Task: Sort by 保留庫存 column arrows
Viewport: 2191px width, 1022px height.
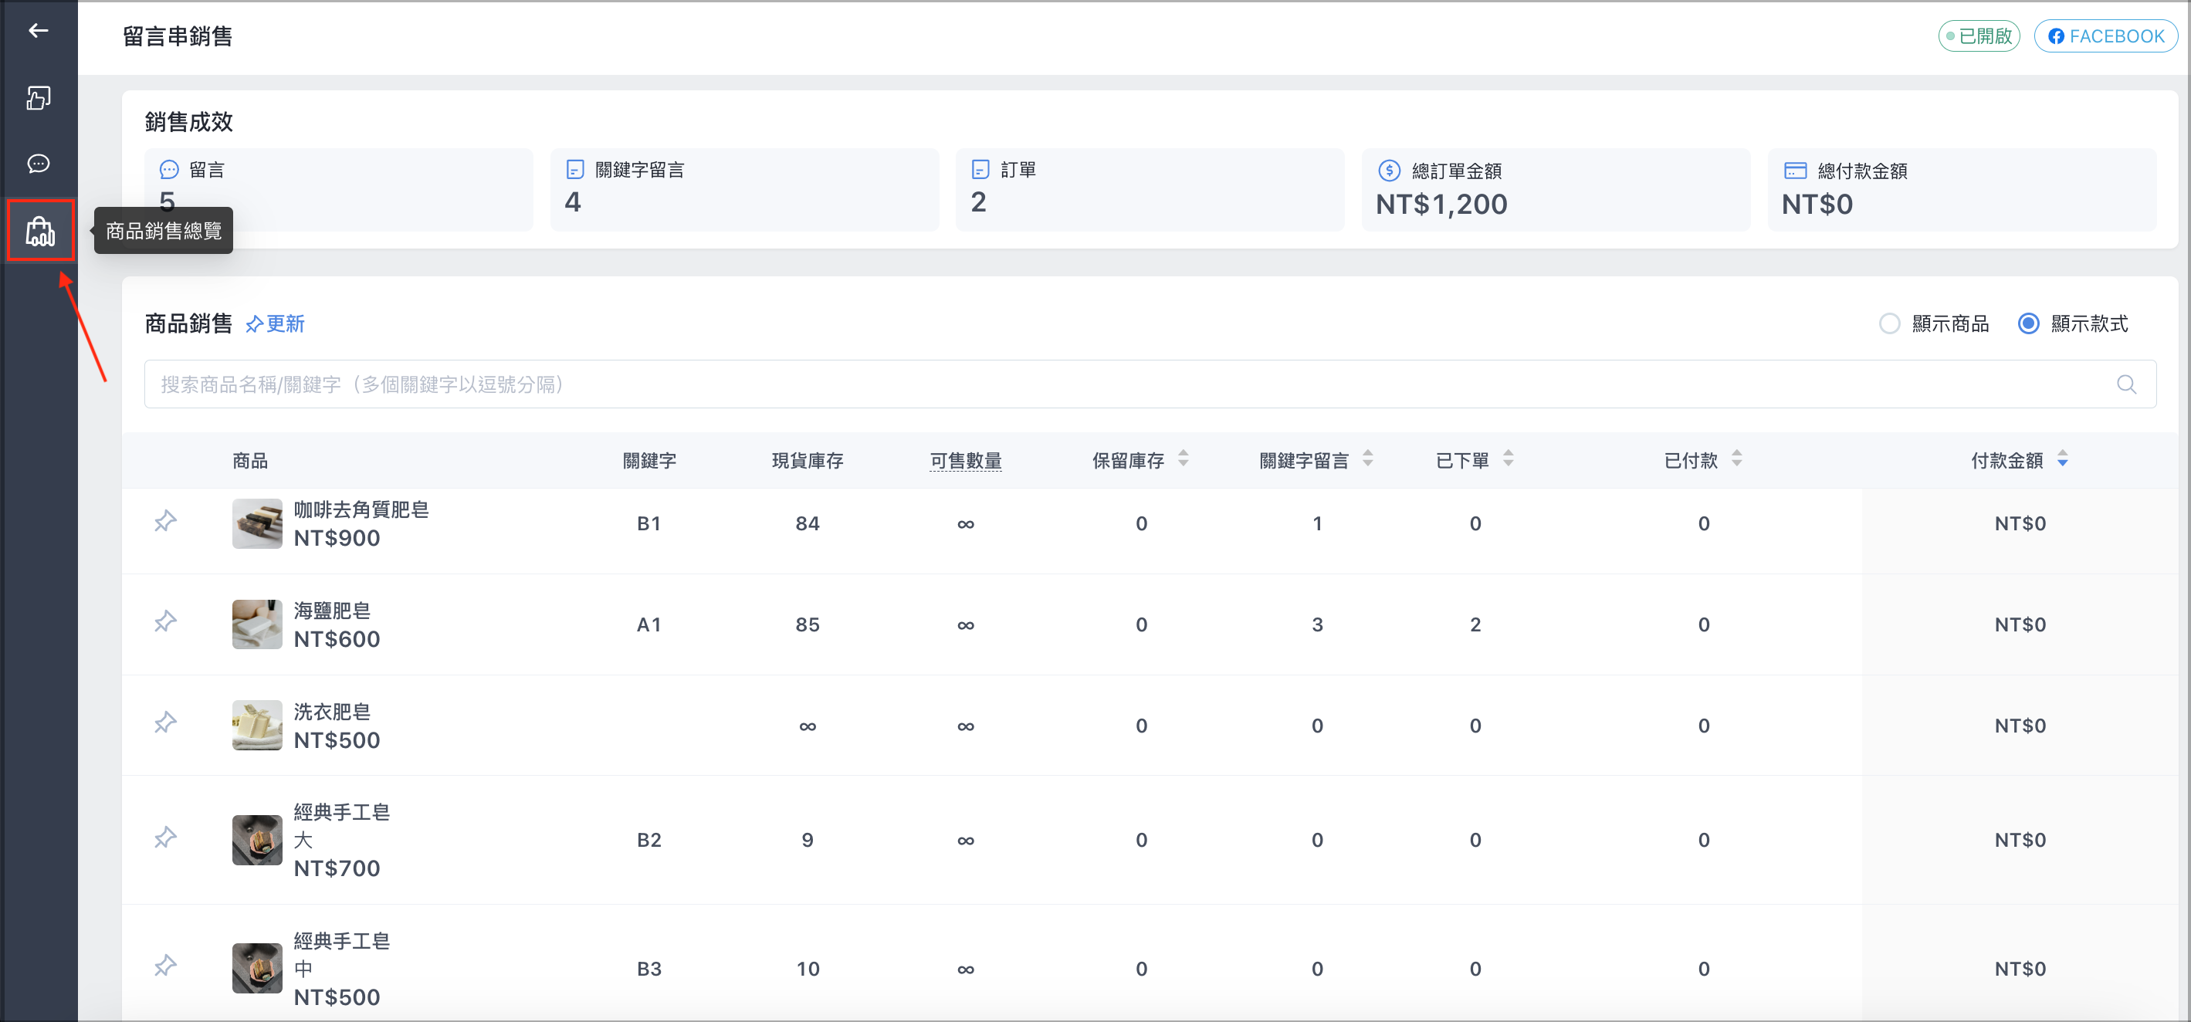Action: coord(1183,459)
